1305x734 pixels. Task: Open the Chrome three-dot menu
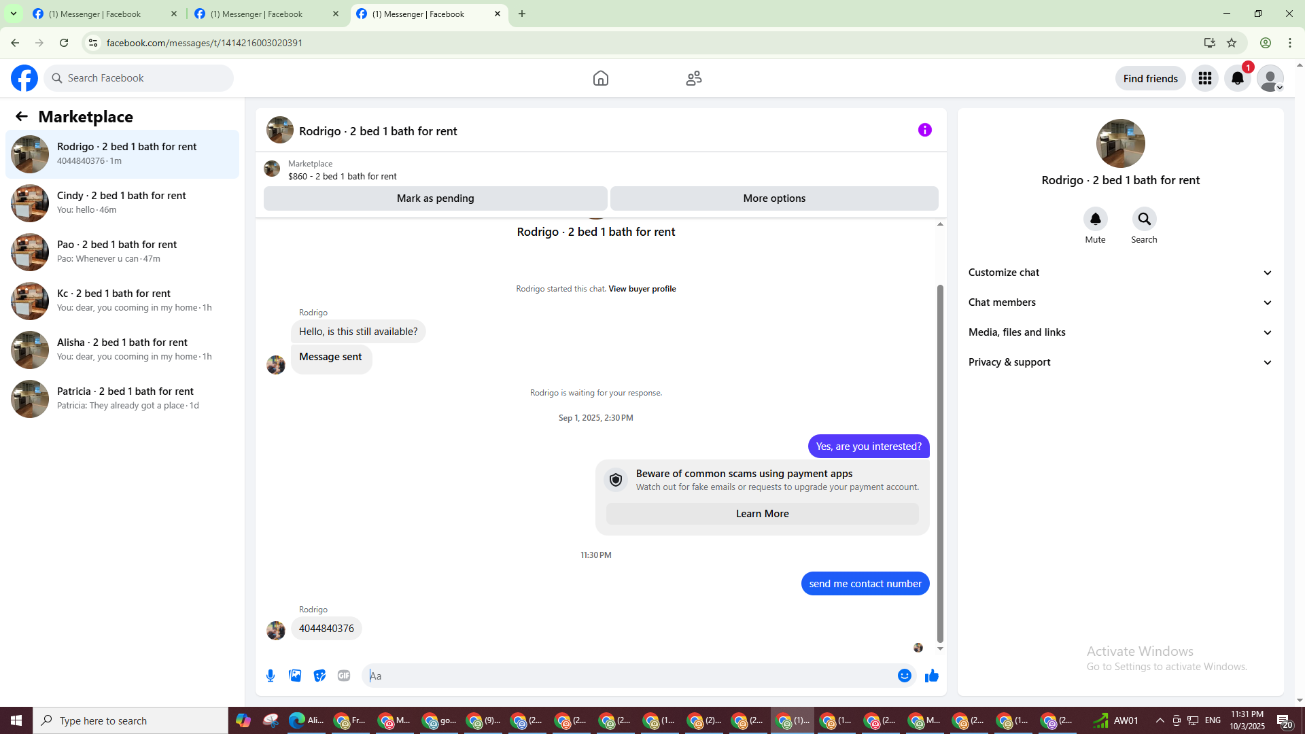(1290, 43)
